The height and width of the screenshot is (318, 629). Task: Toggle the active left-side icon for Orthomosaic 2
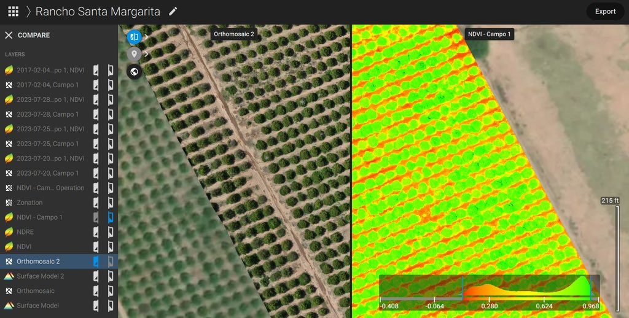tap(96, 262)
